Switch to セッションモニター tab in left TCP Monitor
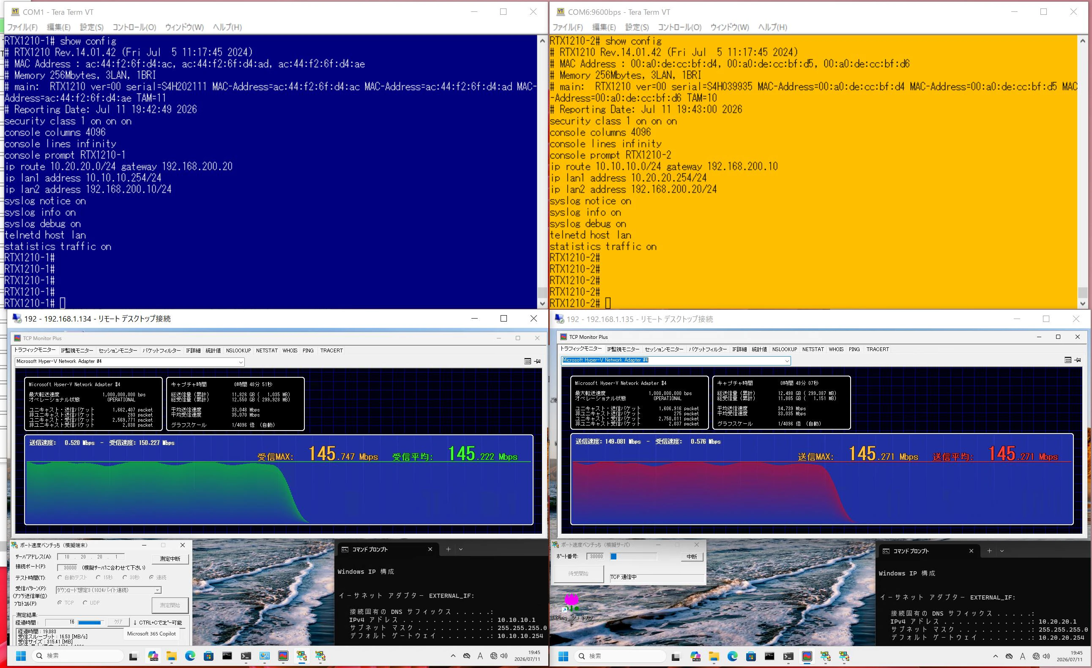The image size is (1092, 668). [x=118, y=350]
